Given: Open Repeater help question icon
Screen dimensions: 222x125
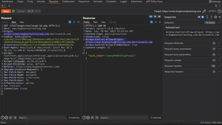Looking at the screenshot, I should click(219, 11).
